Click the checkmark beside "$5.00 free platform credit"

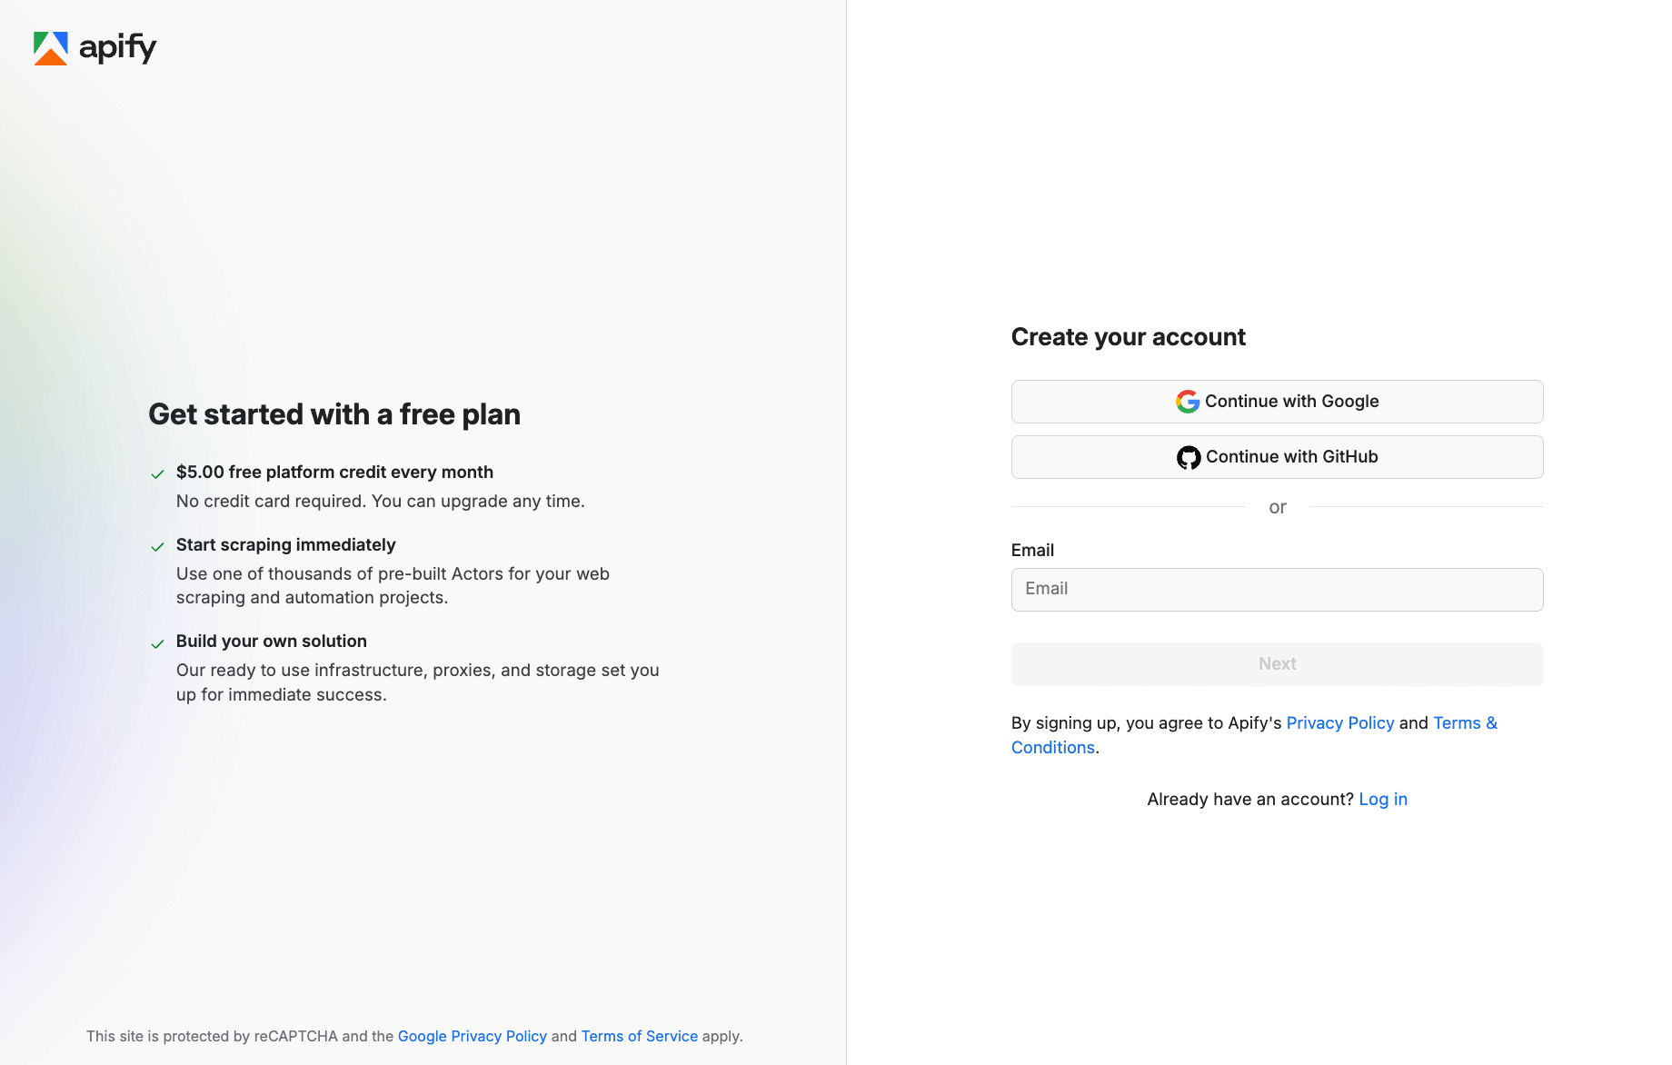158,474
